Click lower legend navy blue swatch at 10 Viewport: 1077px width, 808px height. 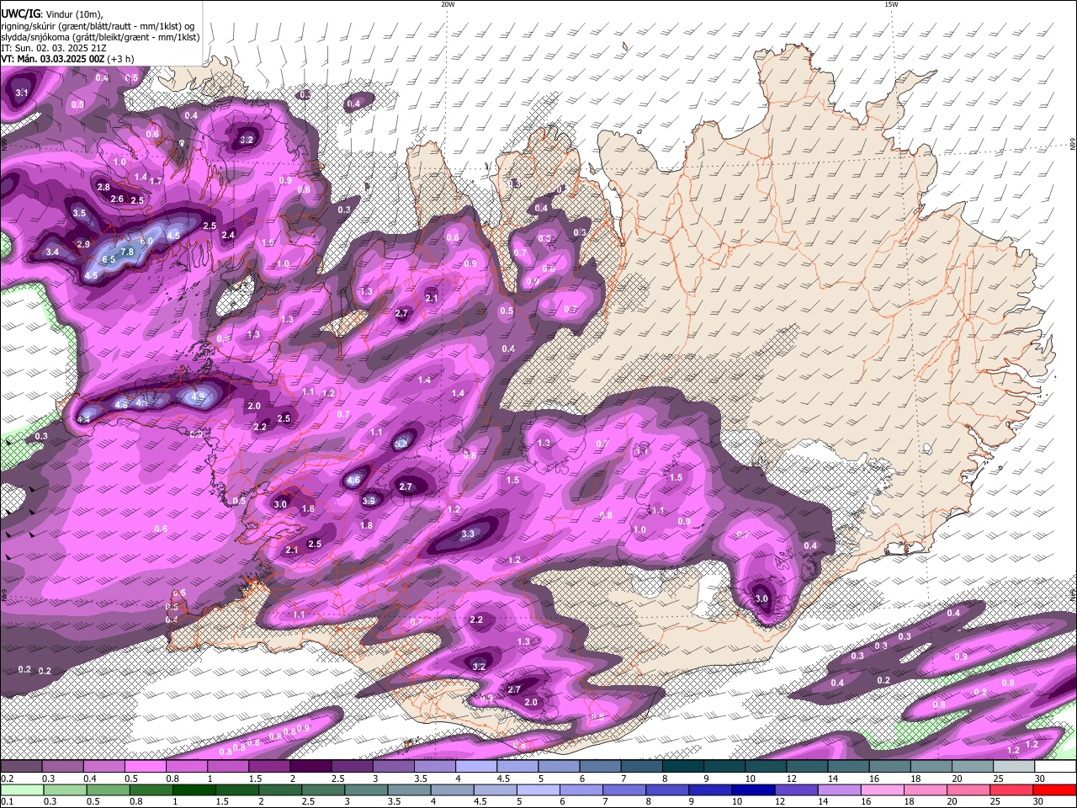[x=752, y=789]
